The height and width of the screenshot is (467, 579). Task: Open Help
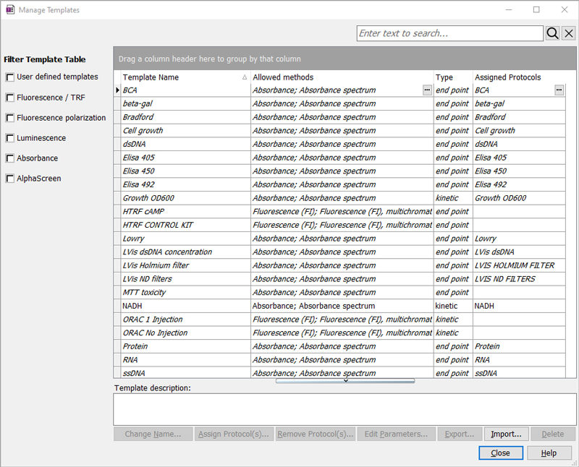coord(549,453)
